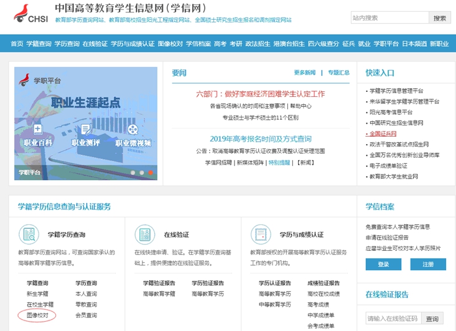
Task: Click 中等教育学历 under 学历认证报告
Action: (275, 304)
